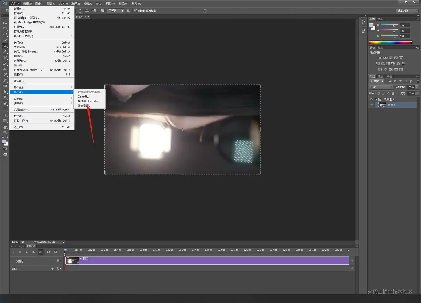Open the blend mode 正常 dropdown

point(381,87)
